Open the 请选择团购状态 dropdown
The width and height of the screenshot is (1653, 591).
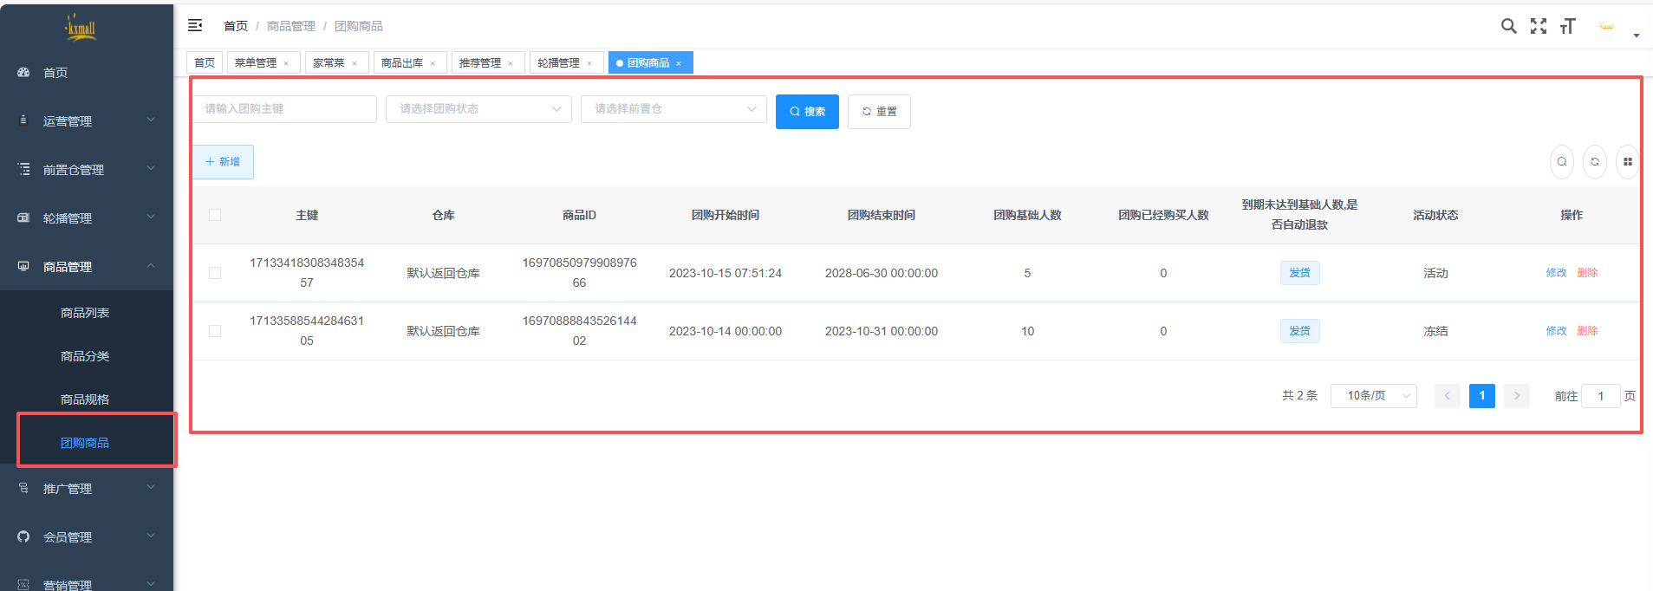point(478,109)
